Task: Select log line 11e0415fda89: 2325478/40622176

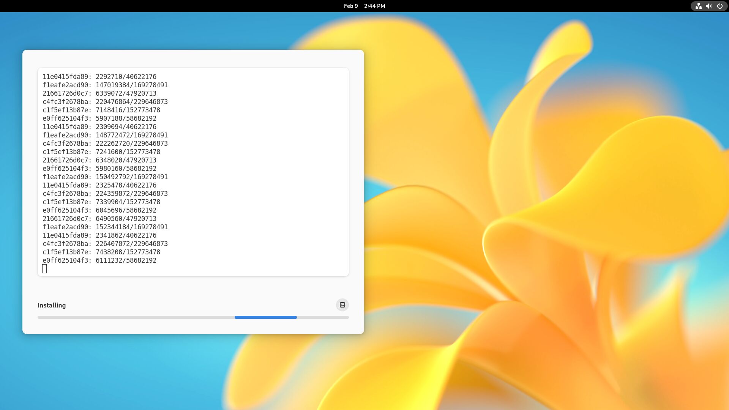Action: [99, 185]
